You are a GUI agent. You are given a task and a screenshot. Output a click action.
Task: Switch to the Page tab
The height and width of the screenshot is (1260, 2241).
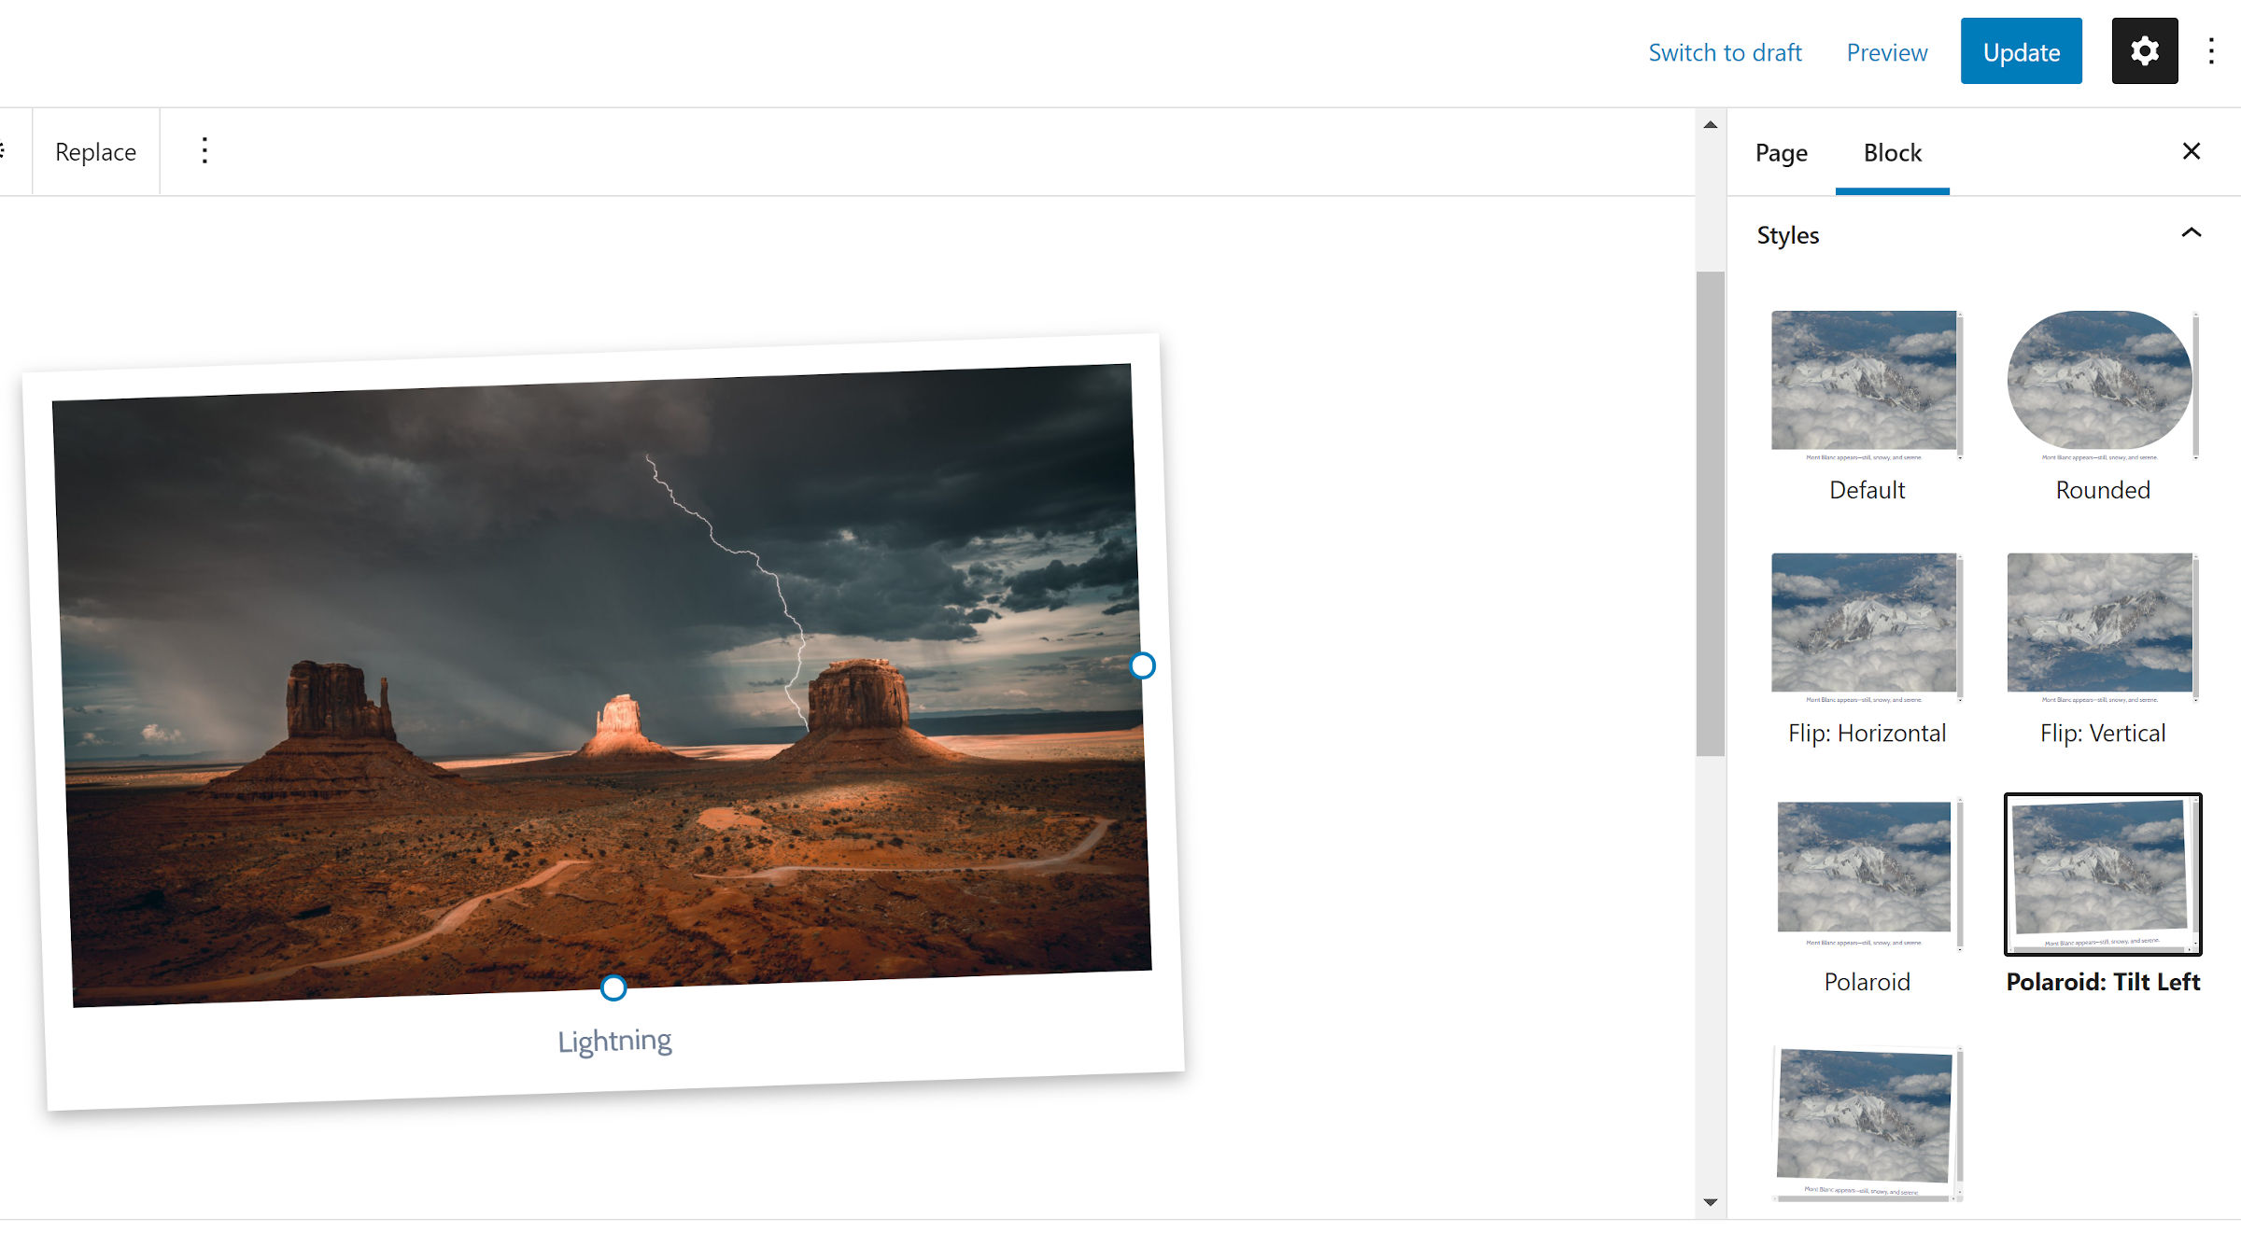(1781, 152)
